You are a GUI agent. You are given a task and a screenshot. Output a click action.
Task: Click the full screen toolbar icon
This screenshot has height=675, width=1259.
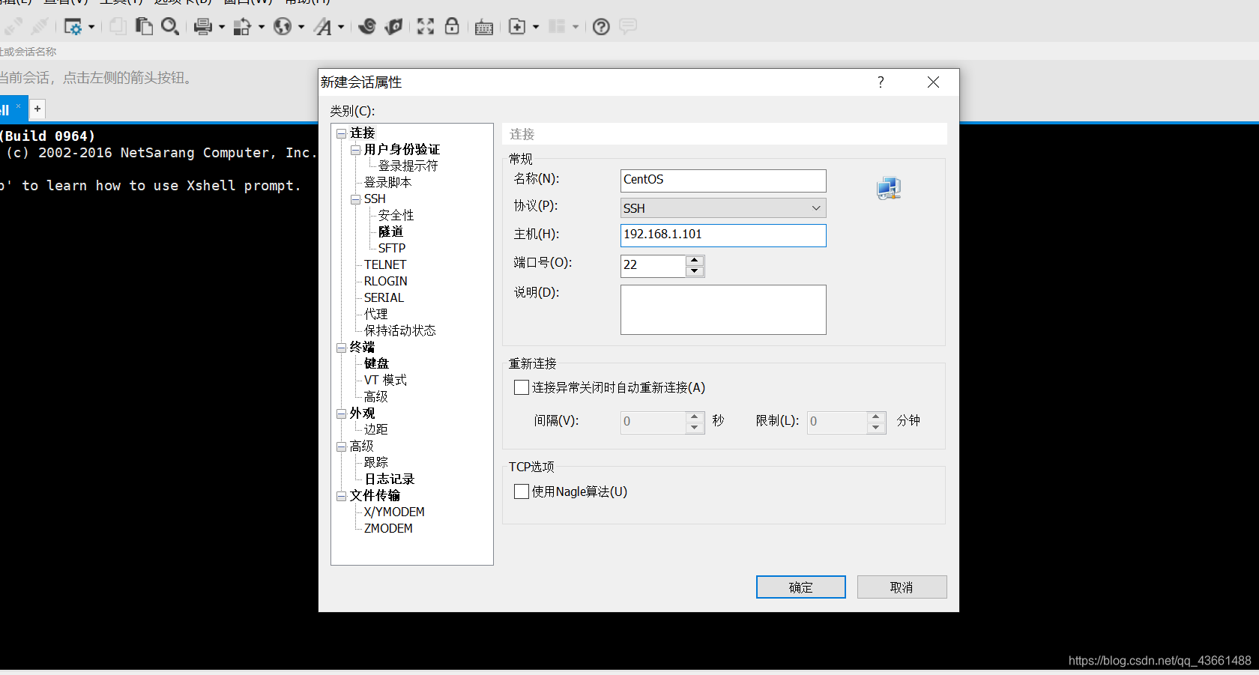(426, 27)
